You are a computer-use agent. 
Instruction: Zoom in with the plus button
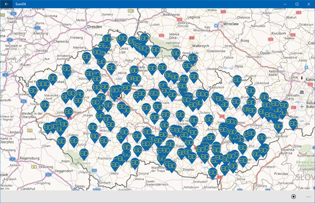coord(302,107)
